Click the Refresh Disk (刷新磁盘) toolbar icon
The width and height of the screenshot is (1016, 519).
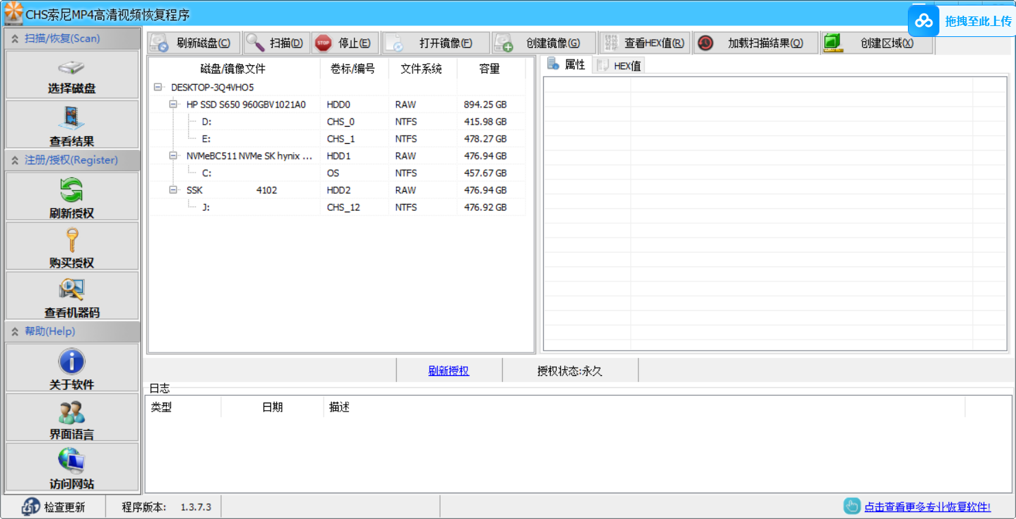(194, 43)
